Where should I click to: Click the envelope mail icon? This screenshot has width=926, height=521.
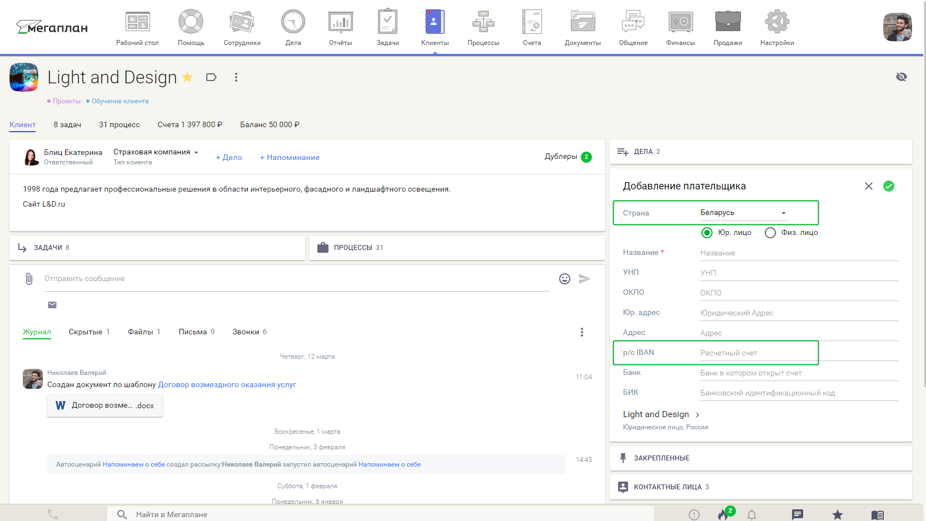(52, 305)
